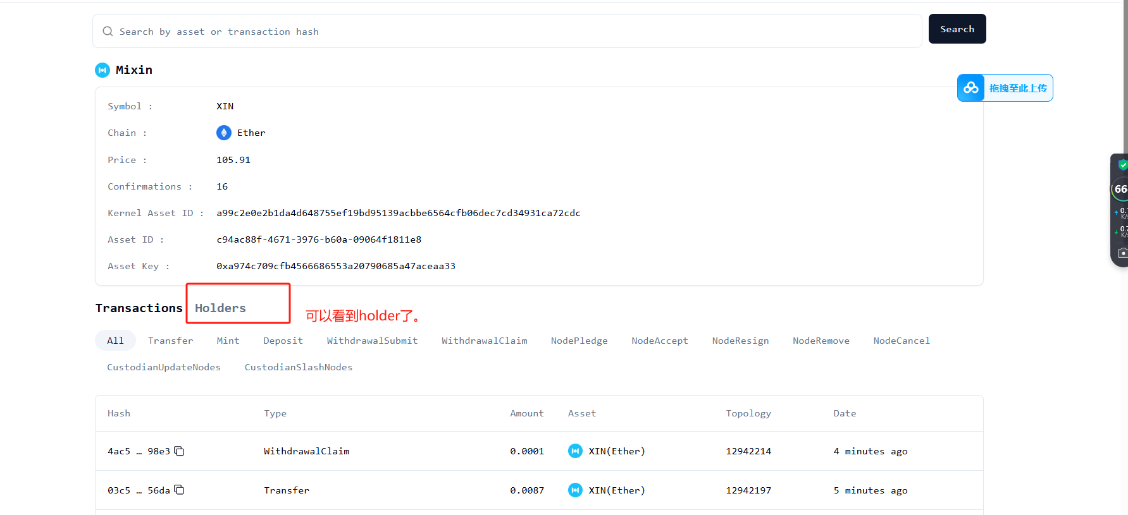The height and width of the screenshot is (515, 1128).
Task: Click the Baidu cloud upload icon
Action: click(x=970, y=88)
